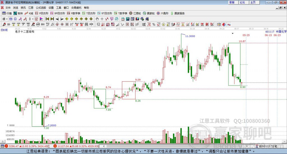Click the 7.0000 low price marker

click(52, 125)
